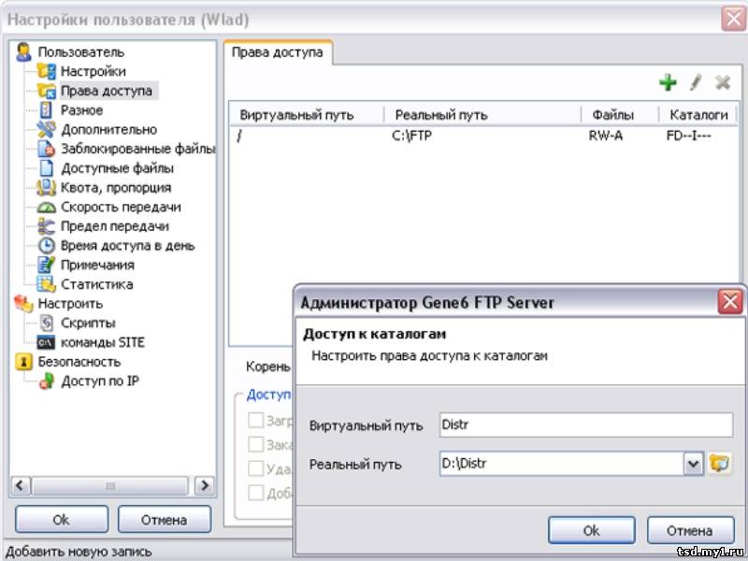Viewport: 748px width, 561px height.
Task: Sort by the Файлы column header
Action: 620,114
